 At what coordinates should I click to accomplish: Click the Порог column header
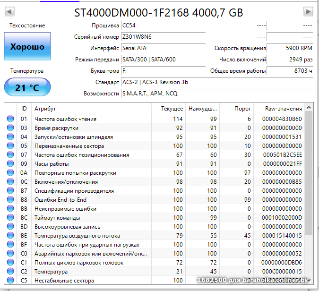click(x=236, y=109)
